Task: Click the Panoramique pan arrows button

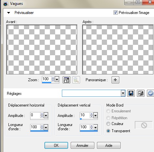Action: point(115,80)
